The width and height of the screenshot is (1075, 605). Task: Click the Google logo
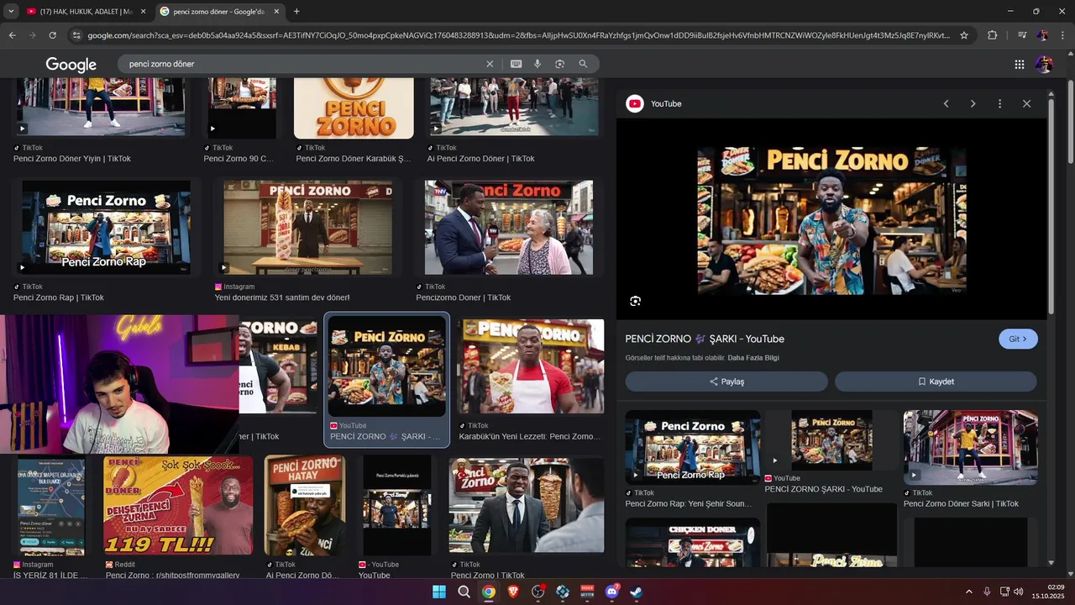pos(71,65)
